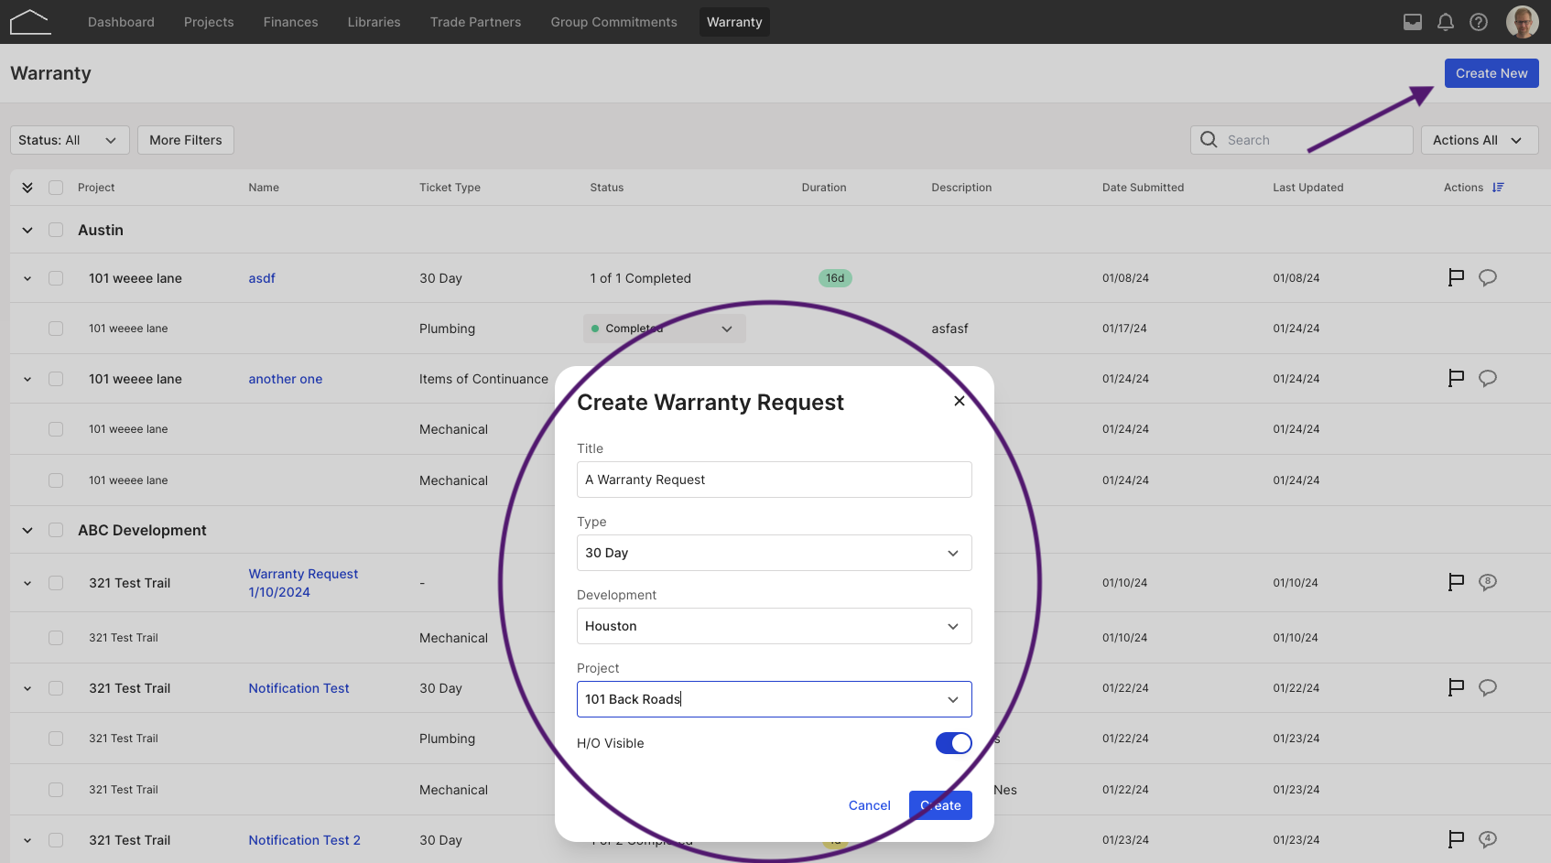Click the flag icon for asdf ticket
Screen dimensions: 1551x863
click(x=1456, y=277)
